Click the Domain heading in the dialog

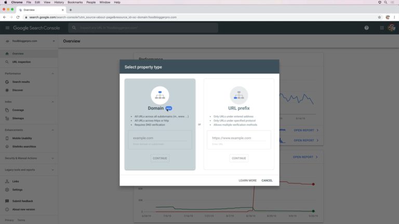click(x=156, y=108)
